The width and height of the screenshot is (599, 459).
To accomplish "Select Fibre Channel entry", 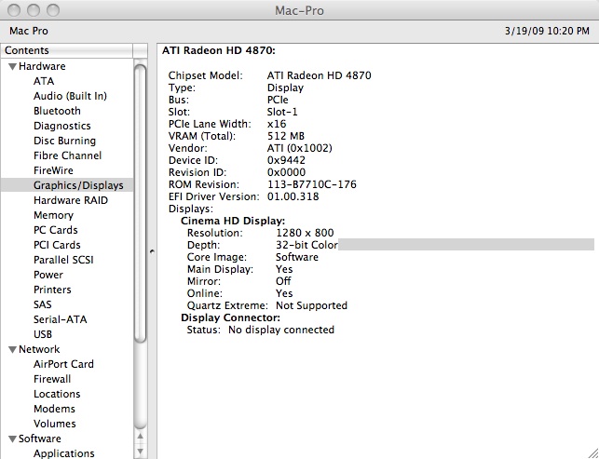I will click(68, 155).
